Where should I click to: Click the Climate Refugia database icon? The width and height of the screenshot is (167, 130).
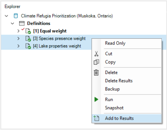click(16, 16)
